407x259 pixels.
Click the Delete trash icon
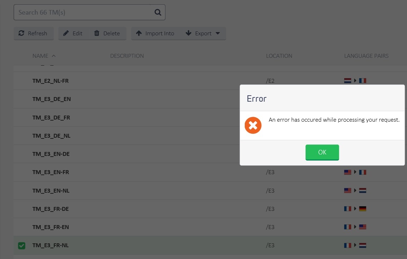(x=97, y=33)
